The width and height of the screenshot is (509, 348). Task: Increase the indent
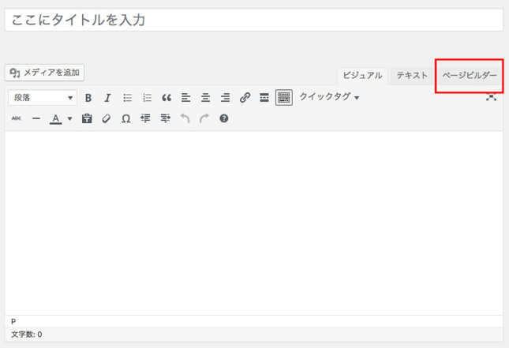click(x=165, y=118)
